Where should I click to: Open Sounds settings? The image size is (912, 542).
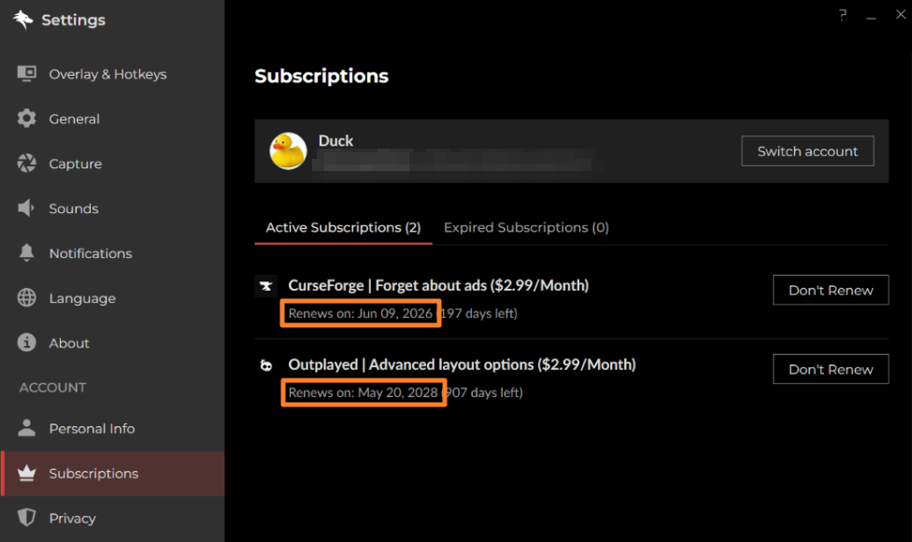point(112,208)
